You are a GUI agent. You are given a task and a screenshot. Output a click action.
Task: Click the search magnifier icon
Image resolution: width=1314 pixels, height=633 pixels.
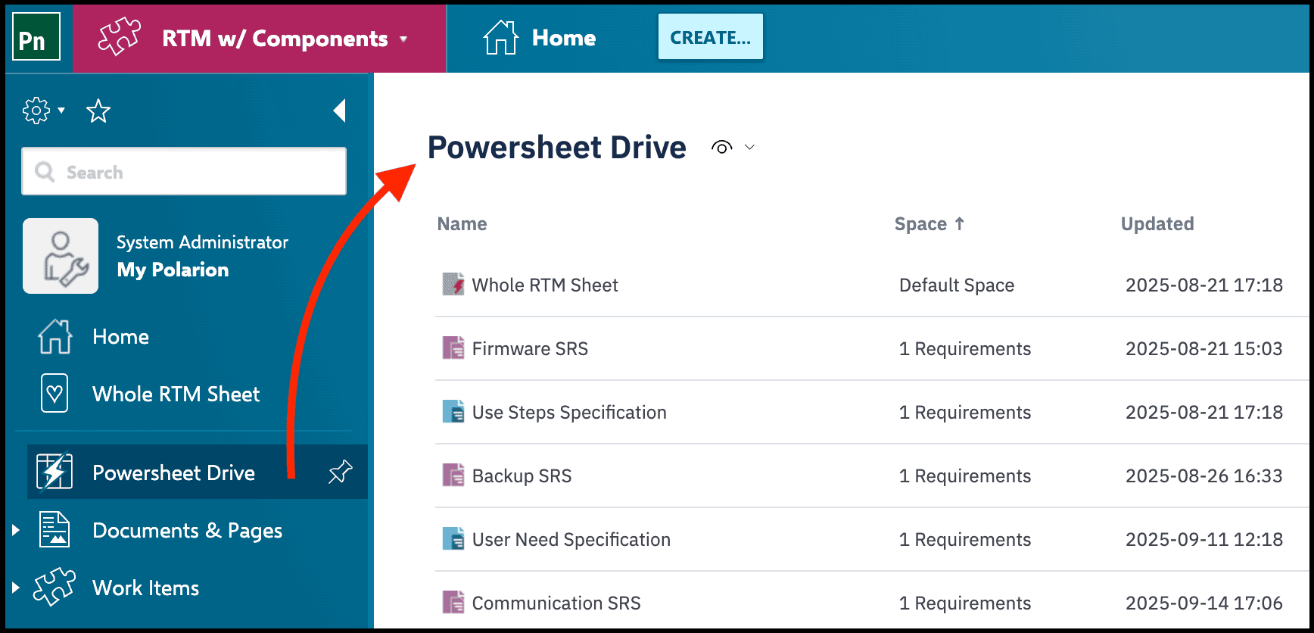[x=45, y=172]
